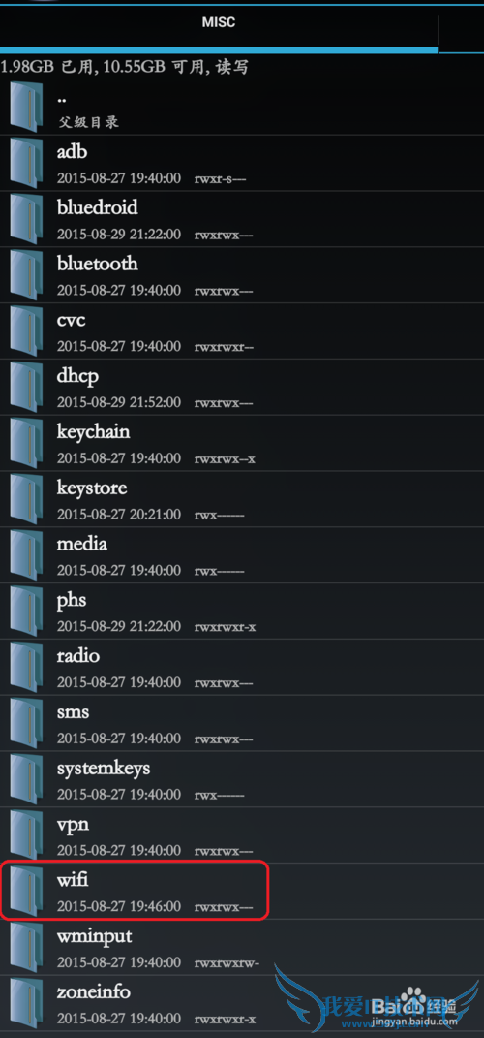Open the radio folder entry
The height and width of the screenshot is (1038, 484).
[242, 667]
